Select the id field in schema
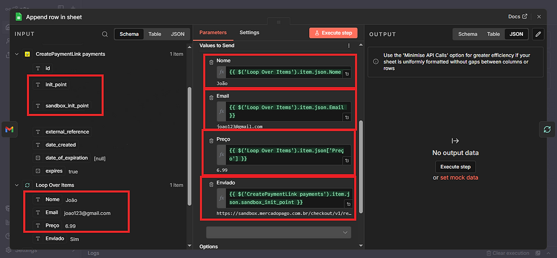This screenshot has height=258, width=557. (x=43, y=68)
